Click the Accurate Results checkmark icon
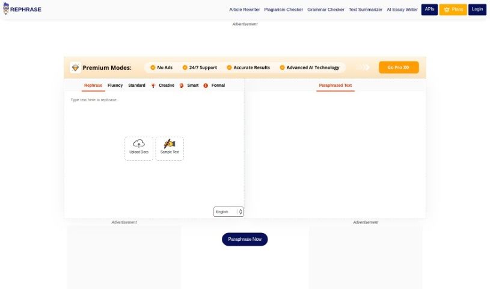Screen dimensions: 490x289 pyautogui.click(x=229, y=67)
